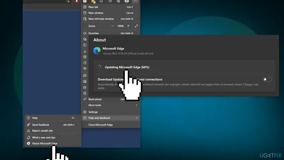Image resolution: width=284 pixels, height=160 pixels.
Task: Open a New tab from menu
Action: pos(110,7)
